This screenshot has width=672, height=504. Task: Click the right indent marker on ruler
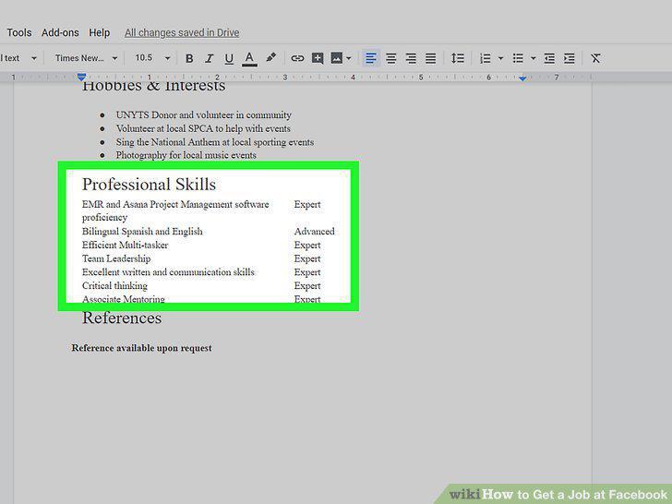coord(522,78)
